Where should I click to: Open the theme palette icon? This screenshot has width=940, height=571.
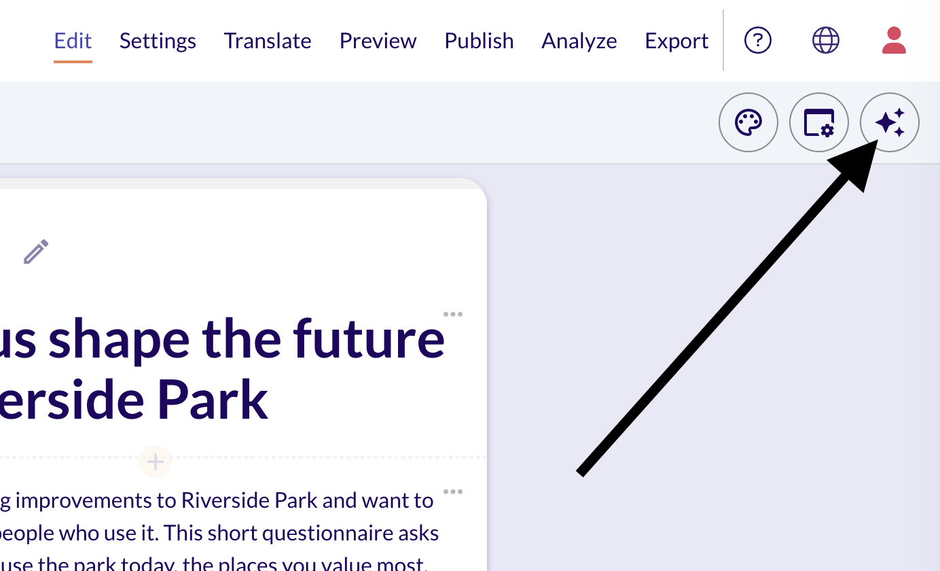coord(748,123)
